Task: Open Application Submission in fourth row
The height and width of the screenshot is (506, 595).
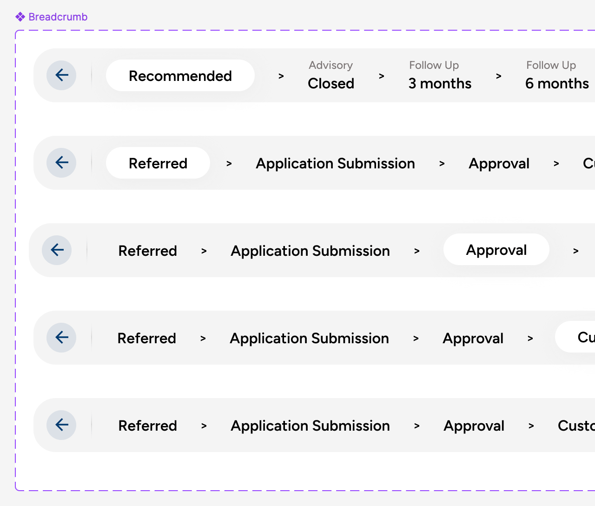Action: tap(309, 338)
